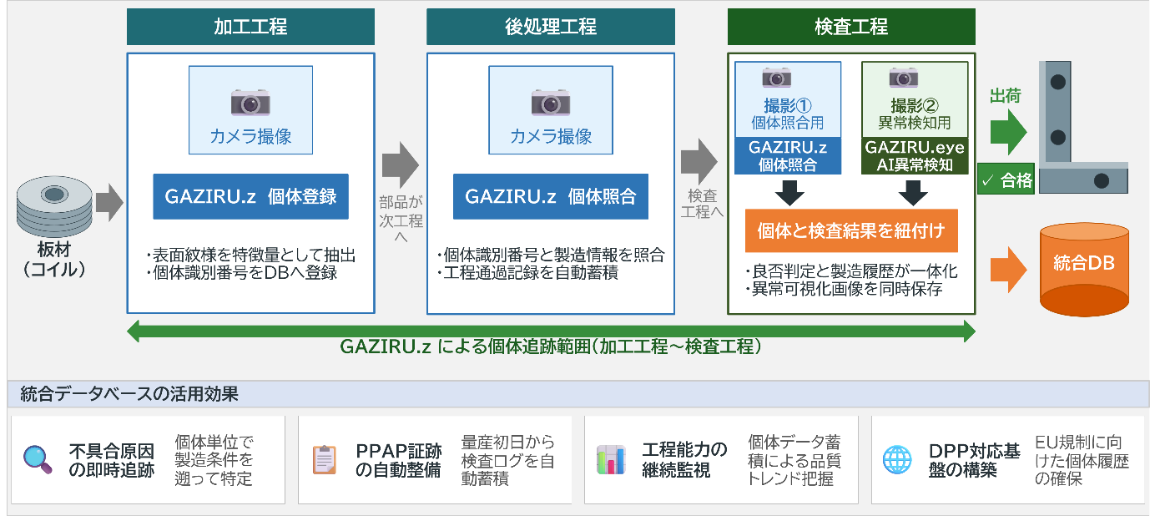Image resolution: width=1150 pixels, height=516 pixels.
Task: Click the camera icon above 撮影① 個体照合用
Action: click(x=777, y=78)
